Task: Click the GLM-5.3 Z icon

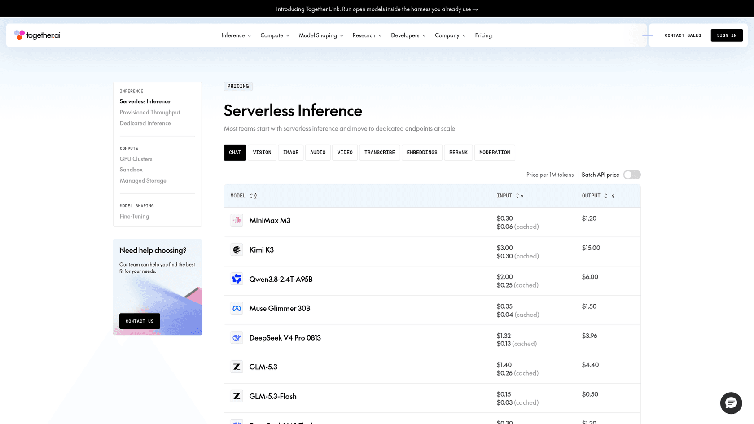Action: point(237,367)
